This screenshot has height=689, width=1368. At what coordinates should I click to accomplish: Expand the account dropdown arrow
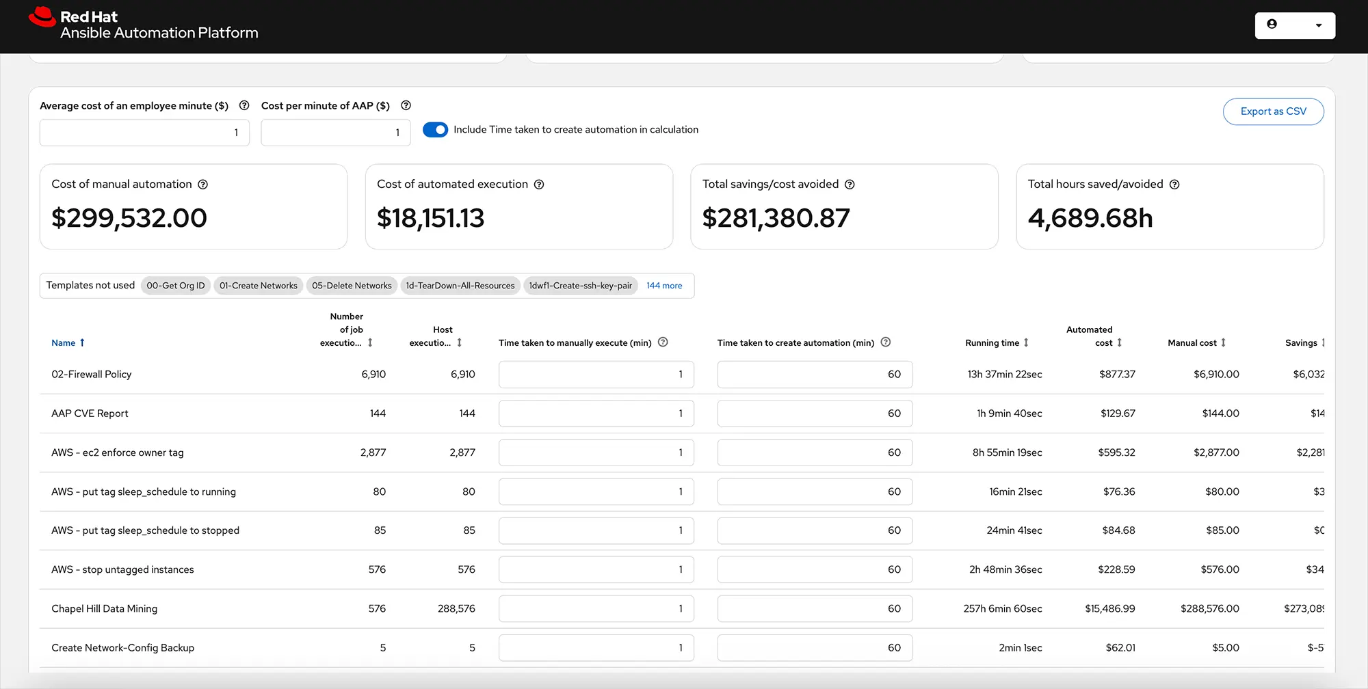(1317, 25)
